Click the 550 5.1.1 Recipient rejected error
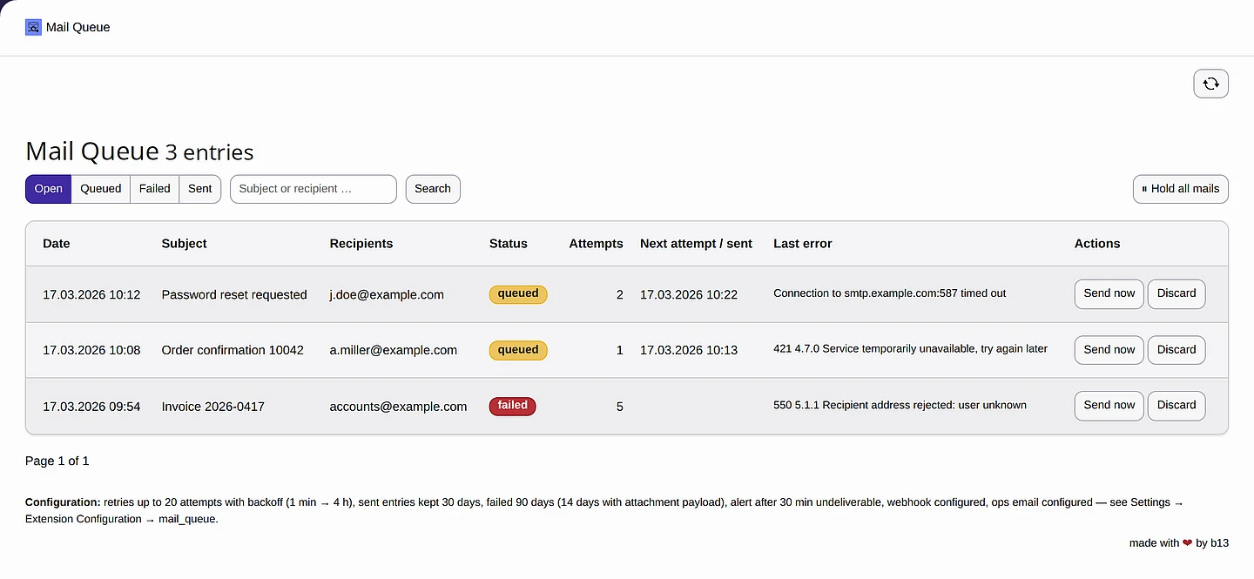The height and width of the screenshot is (579, 1254). coord(900,405)
